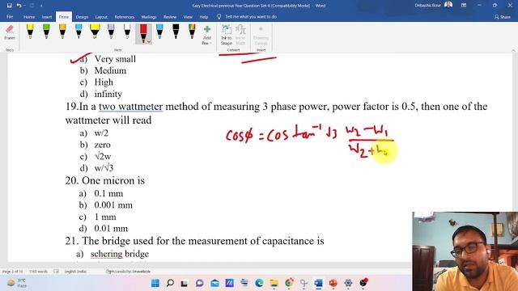Viewport: 518px width, 291px height.
Task: Pick the orange pen
Action: coord(62,32)
